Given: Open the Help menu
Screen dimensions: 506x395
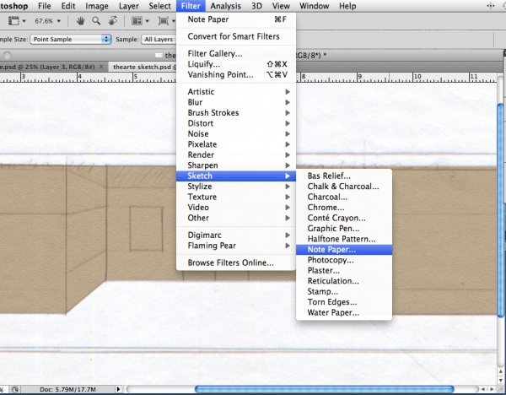Looking at the screenshot, I should tap(347, 6).
